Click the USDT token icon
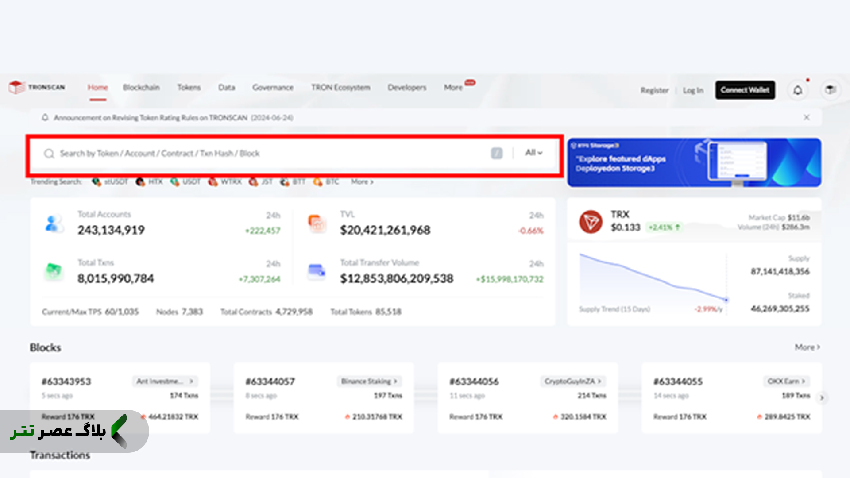850x478 pixels. pyautogui.click(x=175, y=182)
